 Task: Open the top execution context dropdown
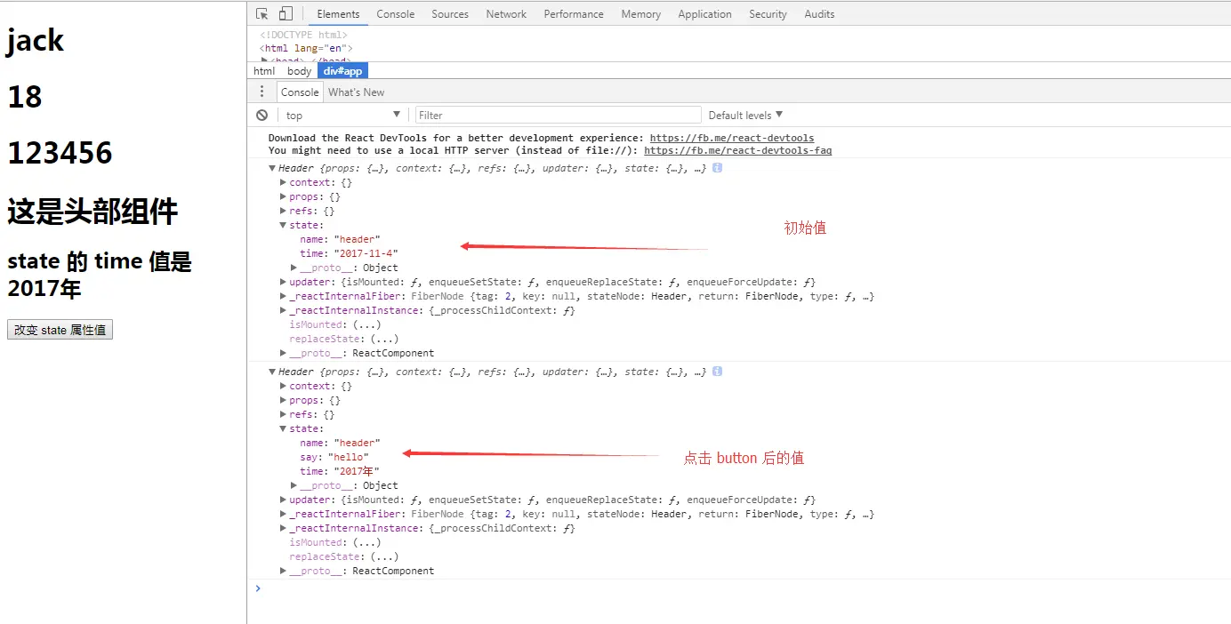[343, 116]
